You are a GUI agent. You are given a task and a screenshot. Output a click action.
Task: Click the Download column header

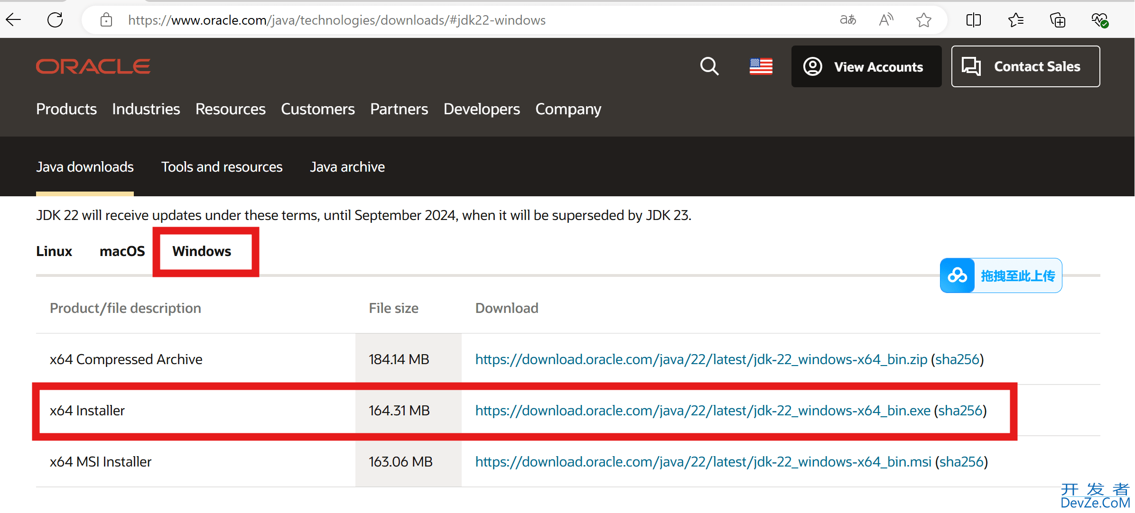click(507, 308)
